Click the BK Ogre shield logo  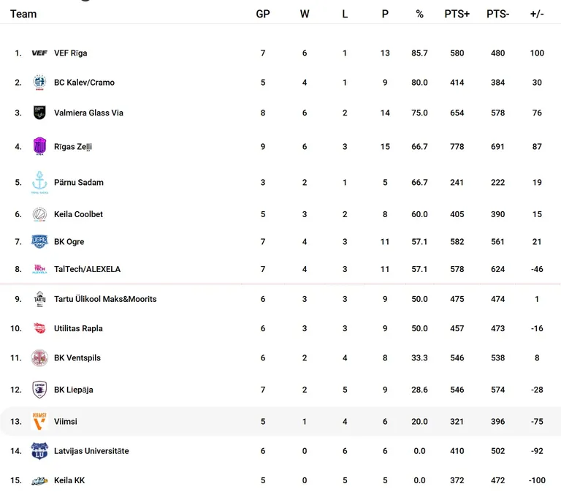pyautogui.click(x=39, y=241)
